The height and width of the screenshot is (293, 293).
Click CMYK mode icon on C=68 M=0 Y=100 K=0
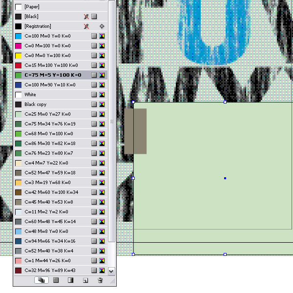[x=102, y=134]
